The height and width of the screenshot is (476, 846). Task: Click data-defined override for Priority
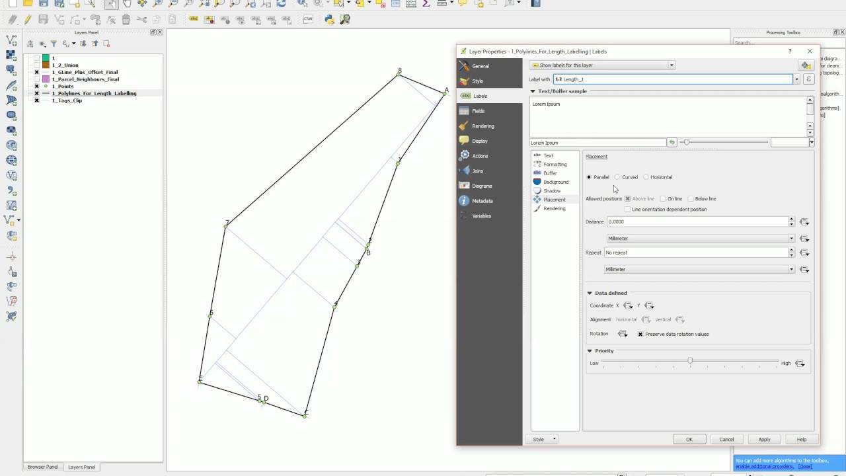800,363
